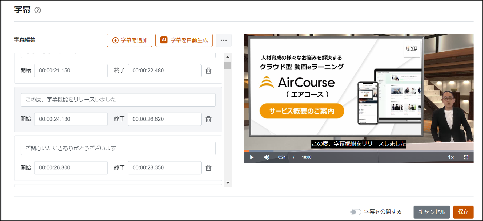Delete the subtitle starting at 00:00:21.150
This screenshot has width=483, height=221.
(x=208, y=71)
